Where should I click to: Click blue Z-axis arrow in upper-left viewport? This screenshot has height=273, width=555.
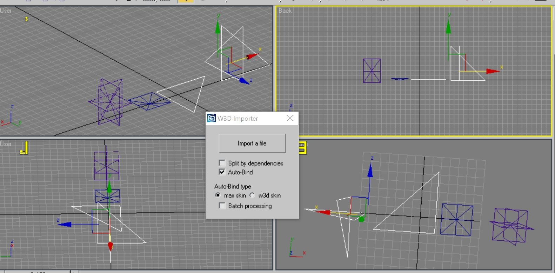244,81
